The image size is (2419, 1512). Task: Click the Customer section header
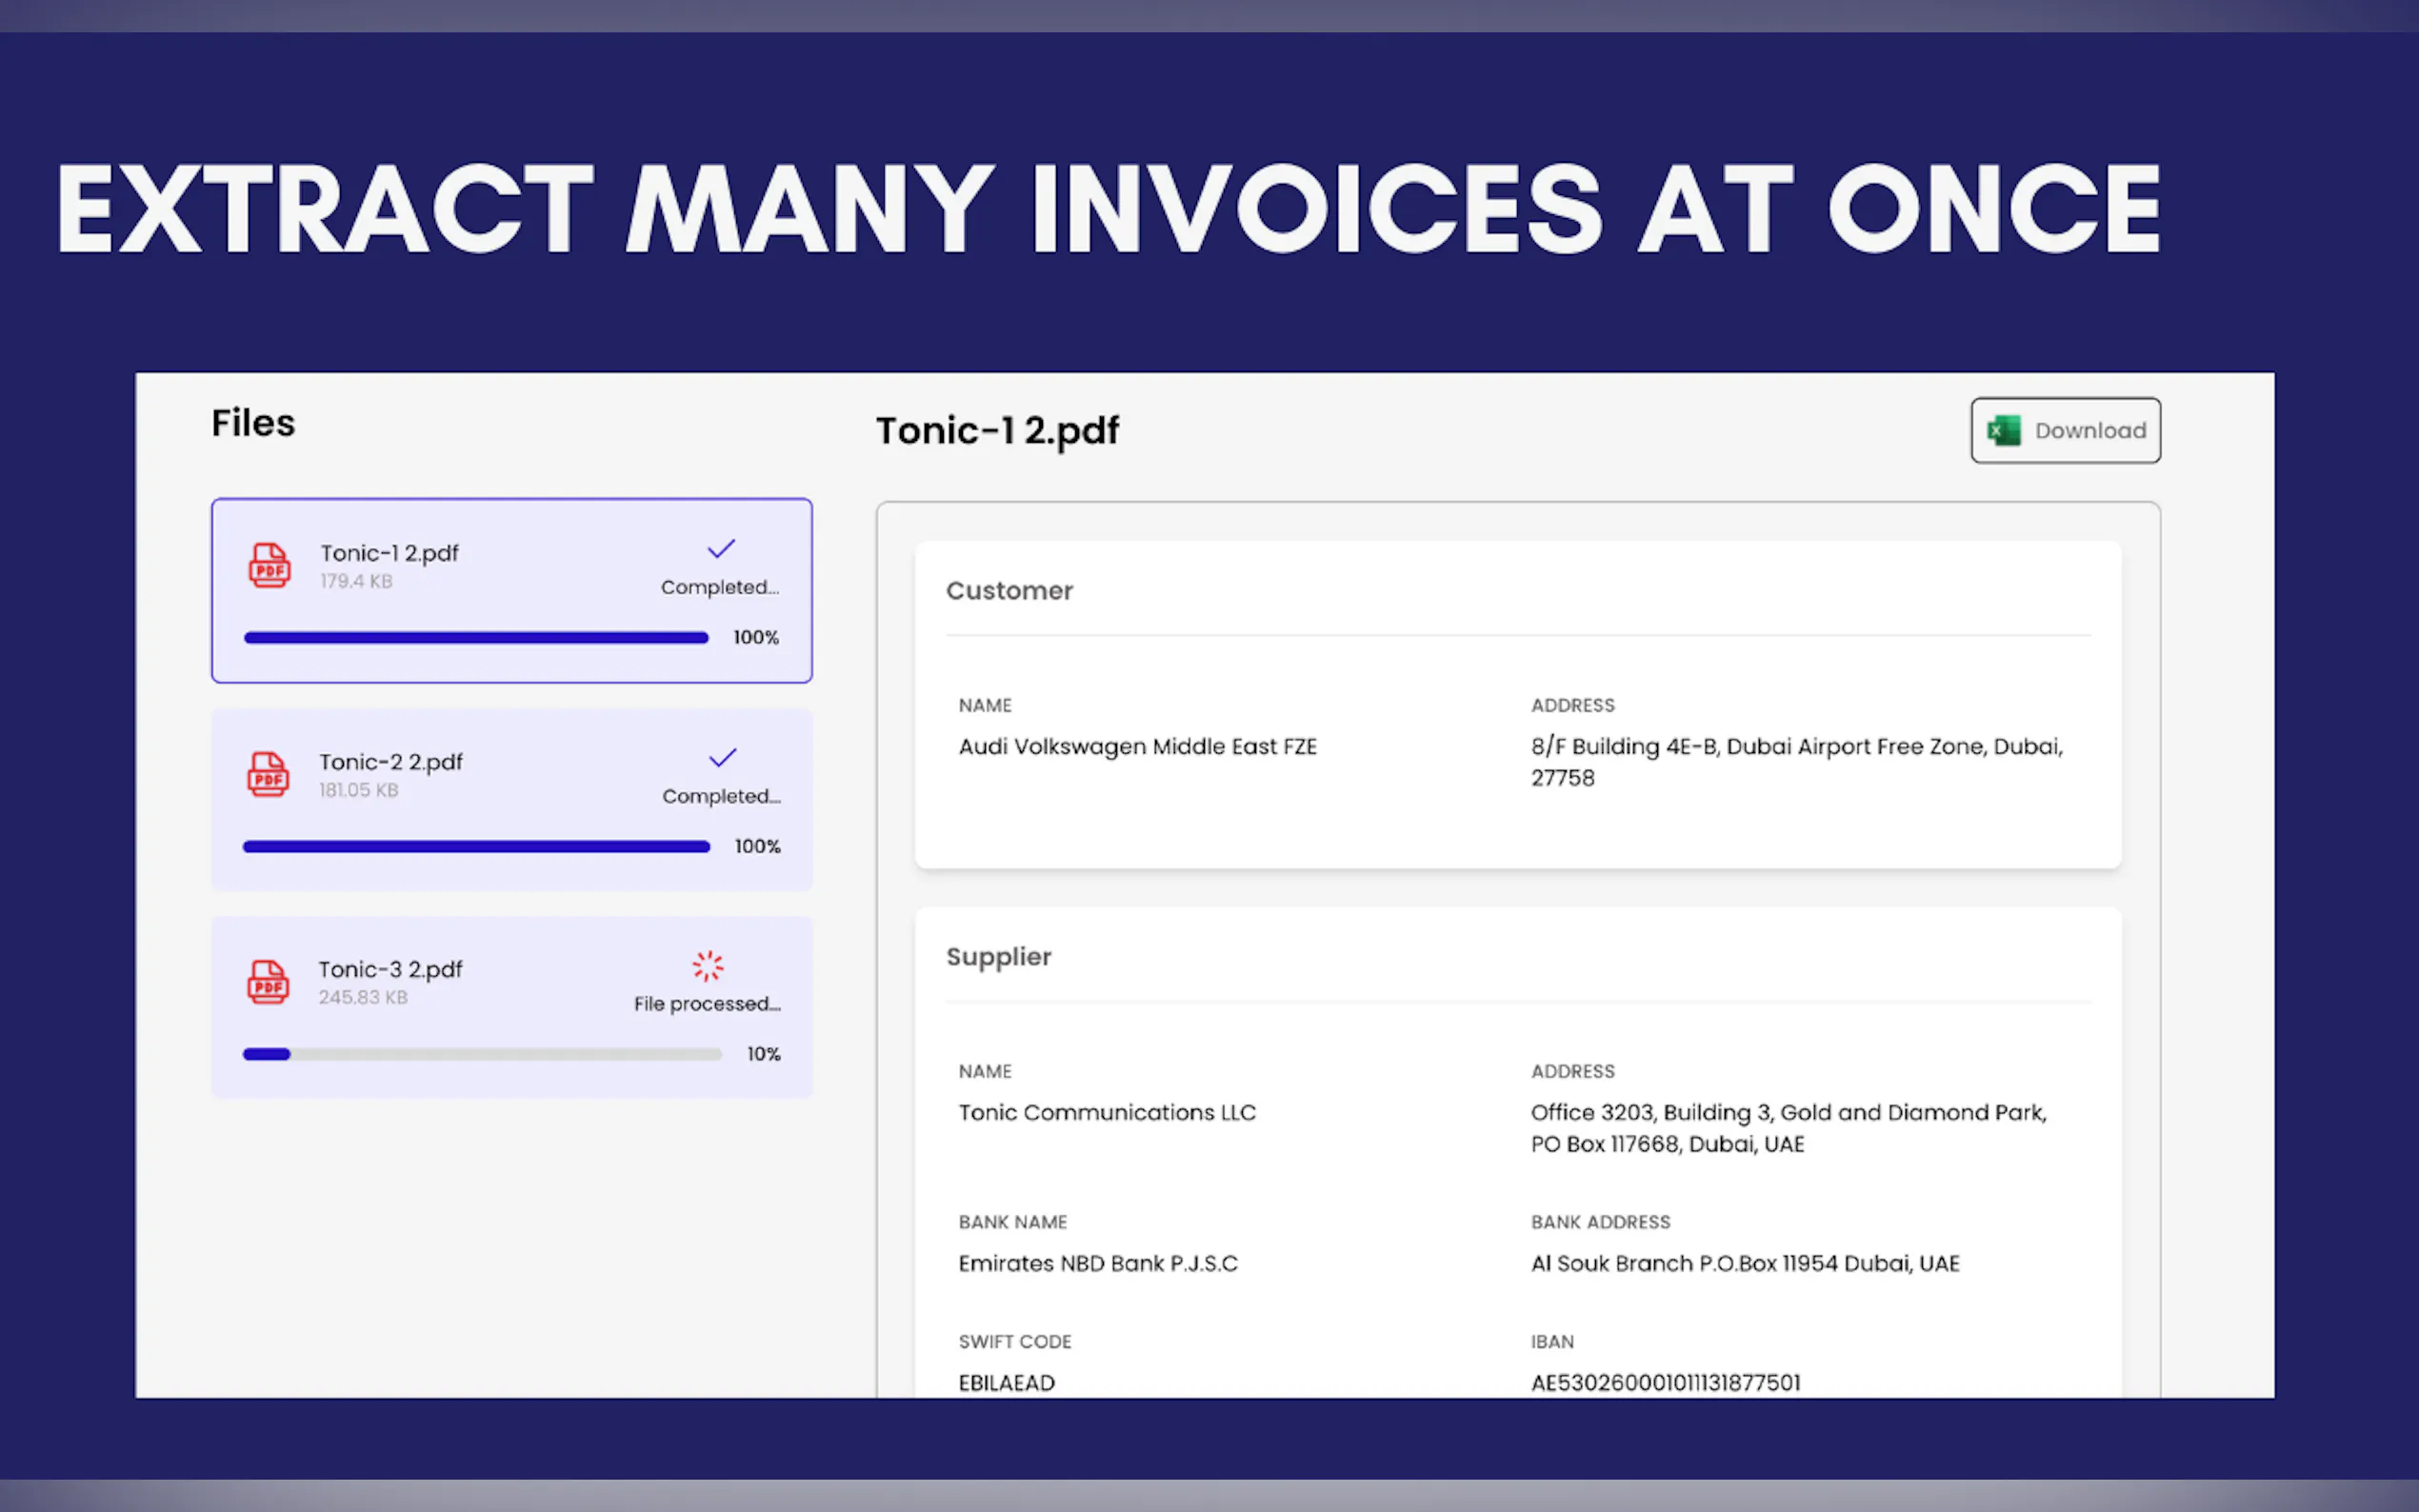1009,591
